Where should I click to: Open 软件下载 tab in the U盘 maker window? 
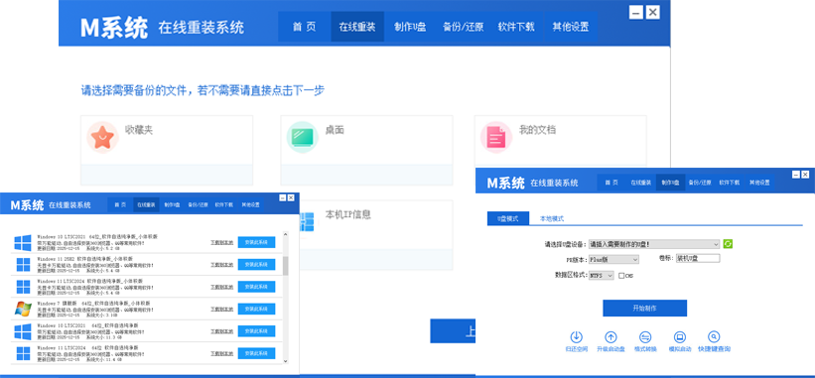[730, 183]
